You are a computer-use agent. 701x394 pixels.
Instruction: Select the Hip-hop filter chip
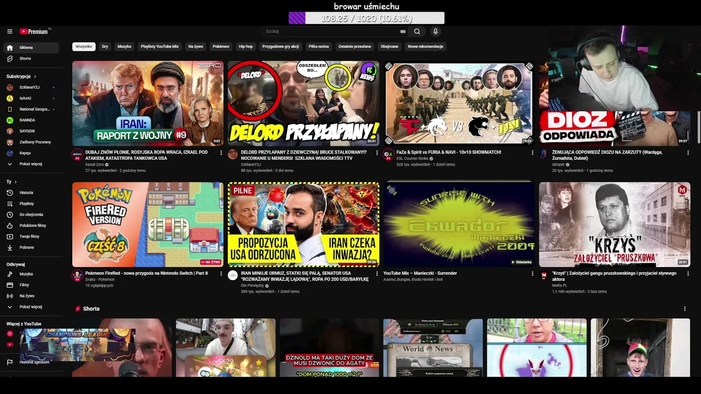[x=245, y=47]
